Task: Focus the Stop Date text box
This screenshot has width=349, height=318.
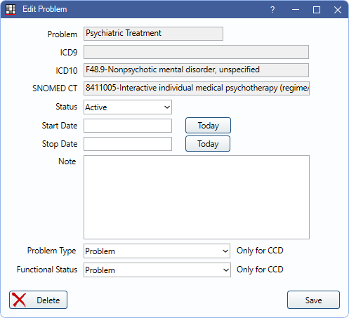Action: 128,144
